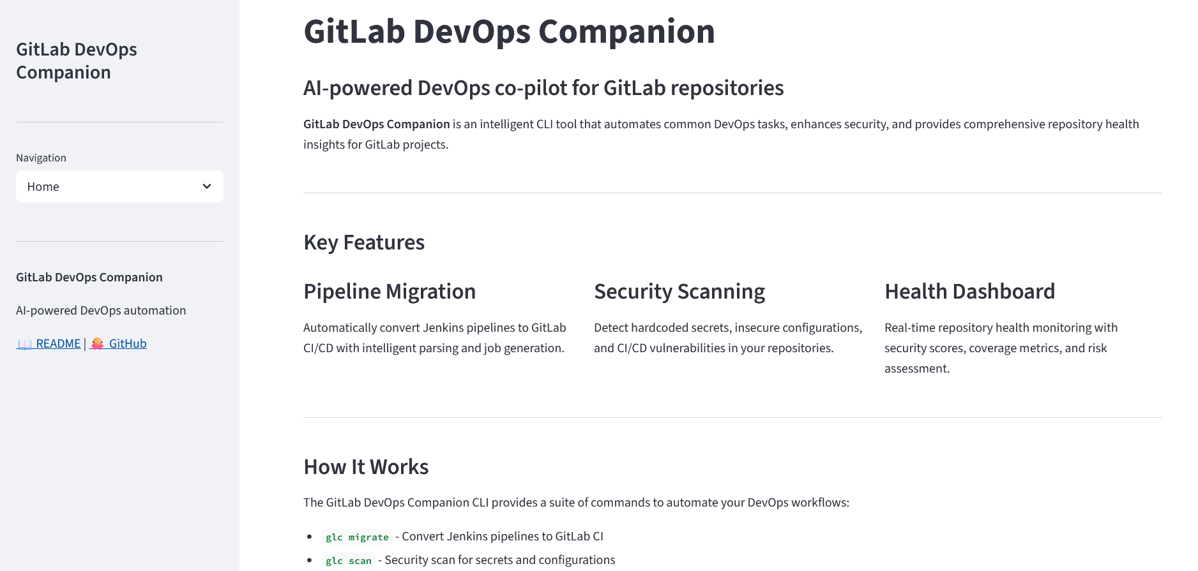Click the AI-powered DevOps automation text
The height and width of the screenshot is (571, 1198).
101,310
